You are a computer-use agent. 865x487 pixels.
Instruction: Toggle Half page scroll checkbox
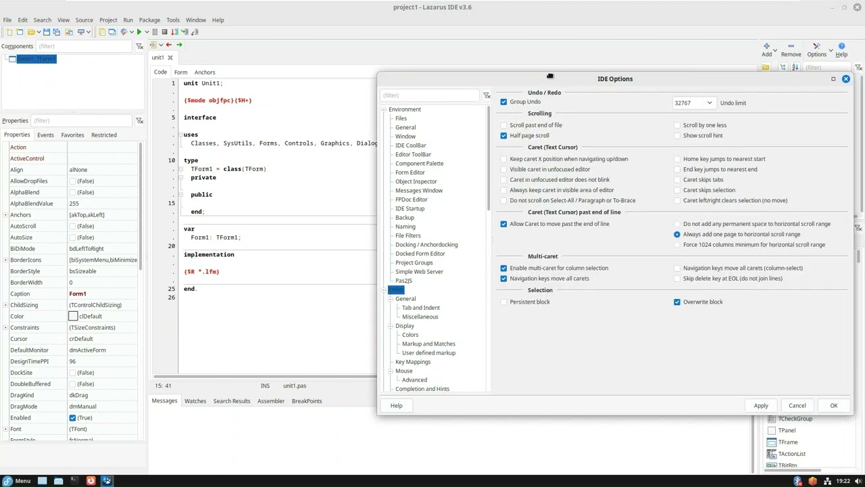503,135
